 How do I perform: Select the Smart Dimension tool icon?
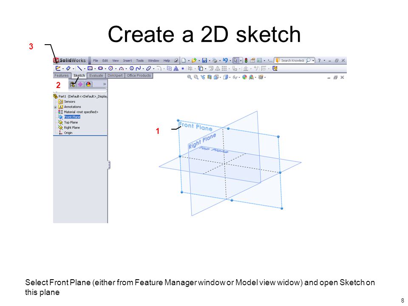pos(68,68)
